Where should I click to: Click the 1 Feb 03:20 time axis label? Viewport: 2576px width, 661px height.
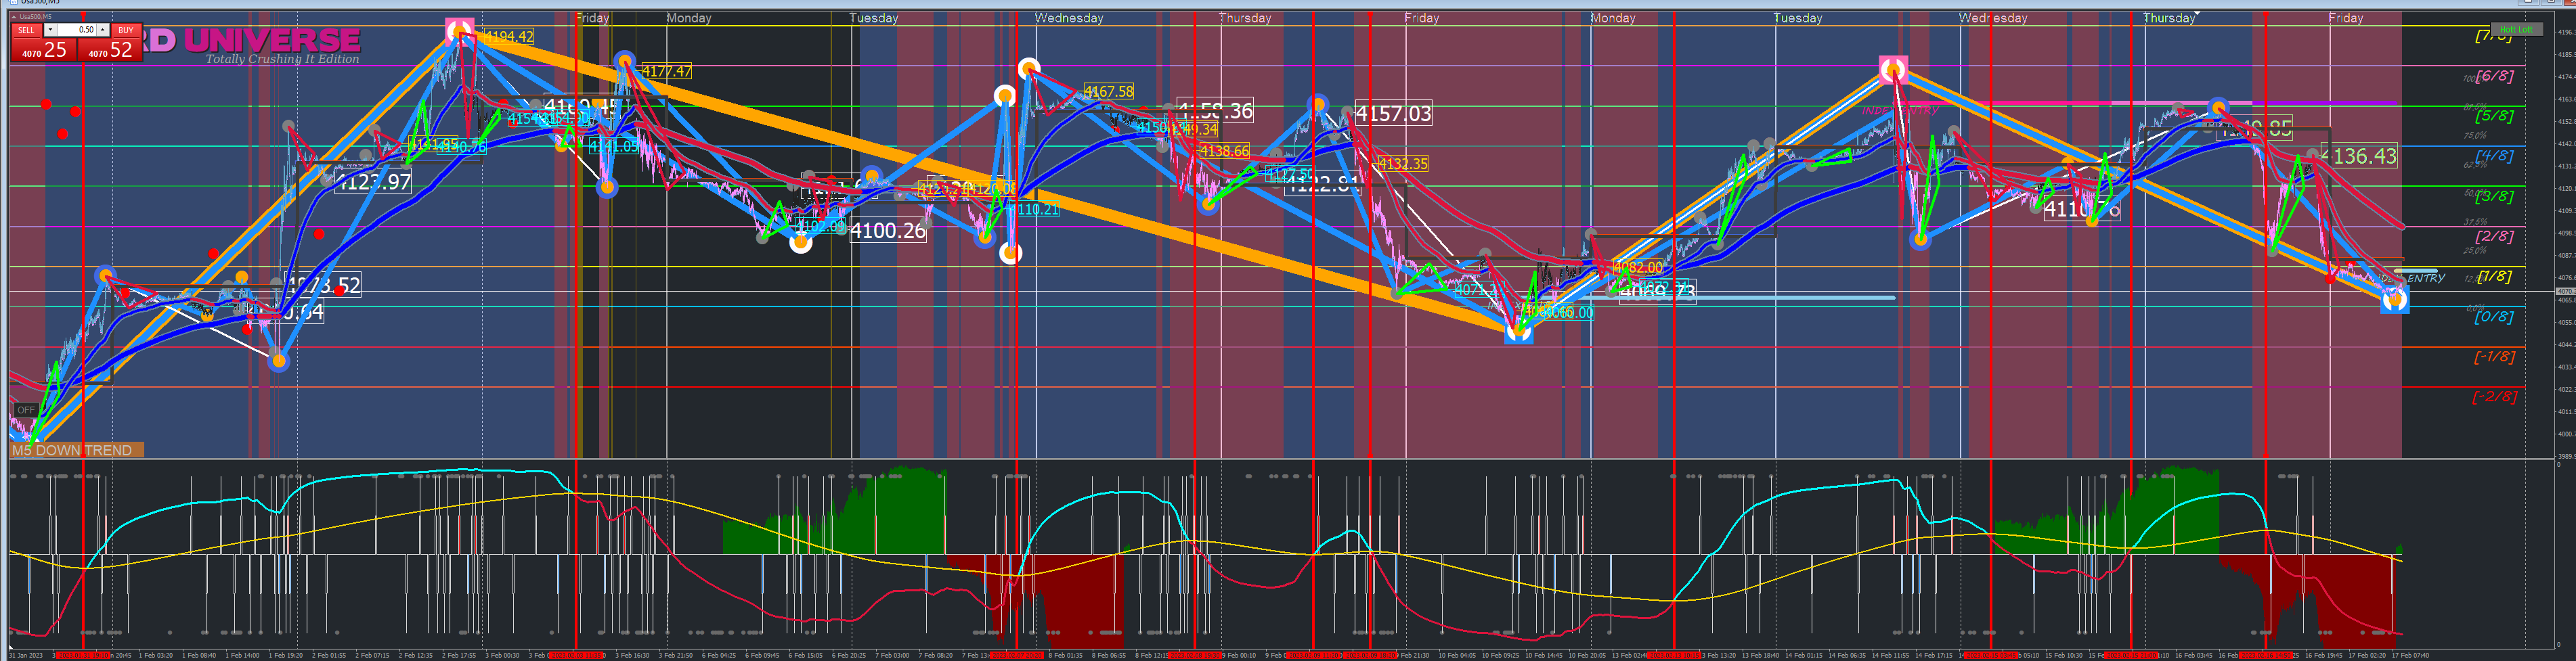156,655
